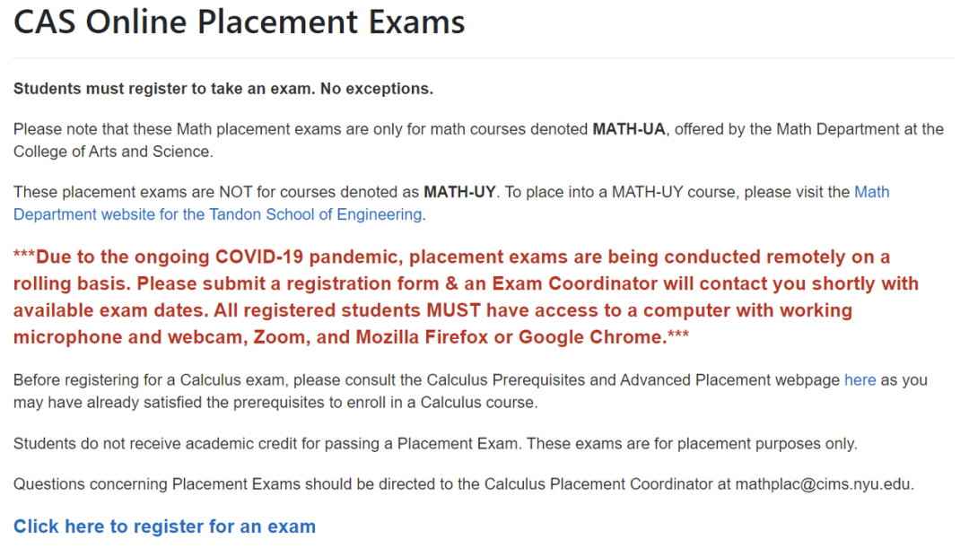Click the word 'Zoom' in red notice
Viewport: 969px width, 548px height.
click(x=279, y=336)
